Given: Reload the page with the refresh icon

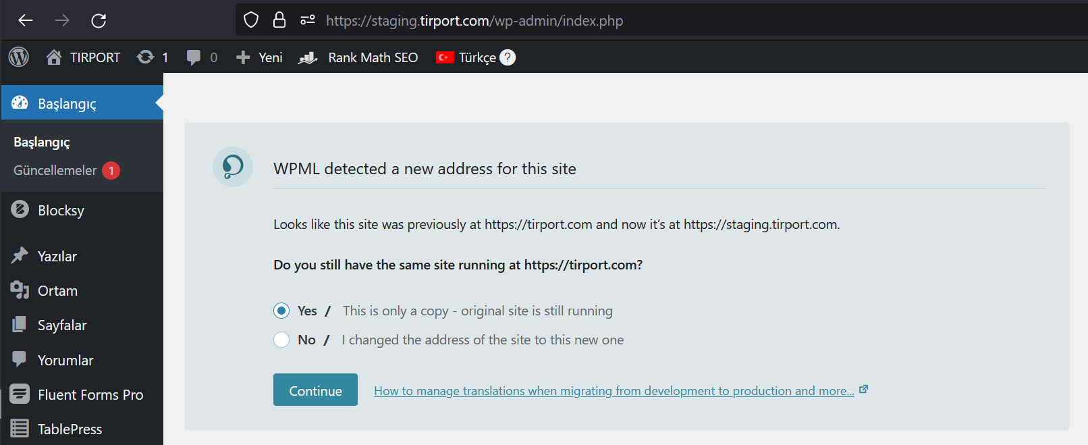Looking at the screenshot, I should pyautogui.click(x=99, y=20).
